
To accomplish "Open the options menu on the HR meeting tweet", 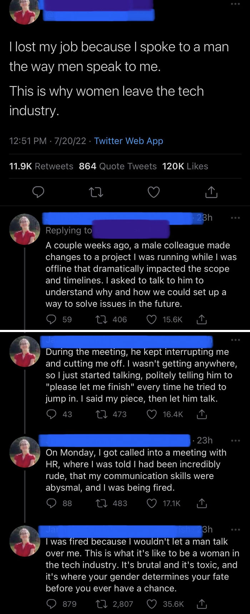I will (235, 440).
